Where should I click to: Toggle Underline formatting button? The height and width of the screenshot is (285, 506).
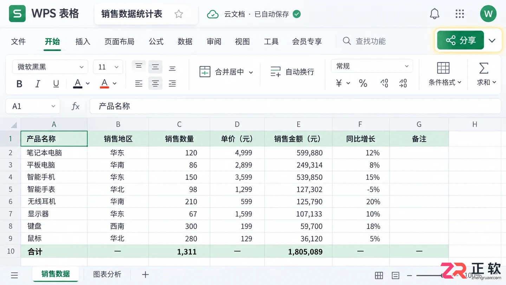tap(56, 84)
